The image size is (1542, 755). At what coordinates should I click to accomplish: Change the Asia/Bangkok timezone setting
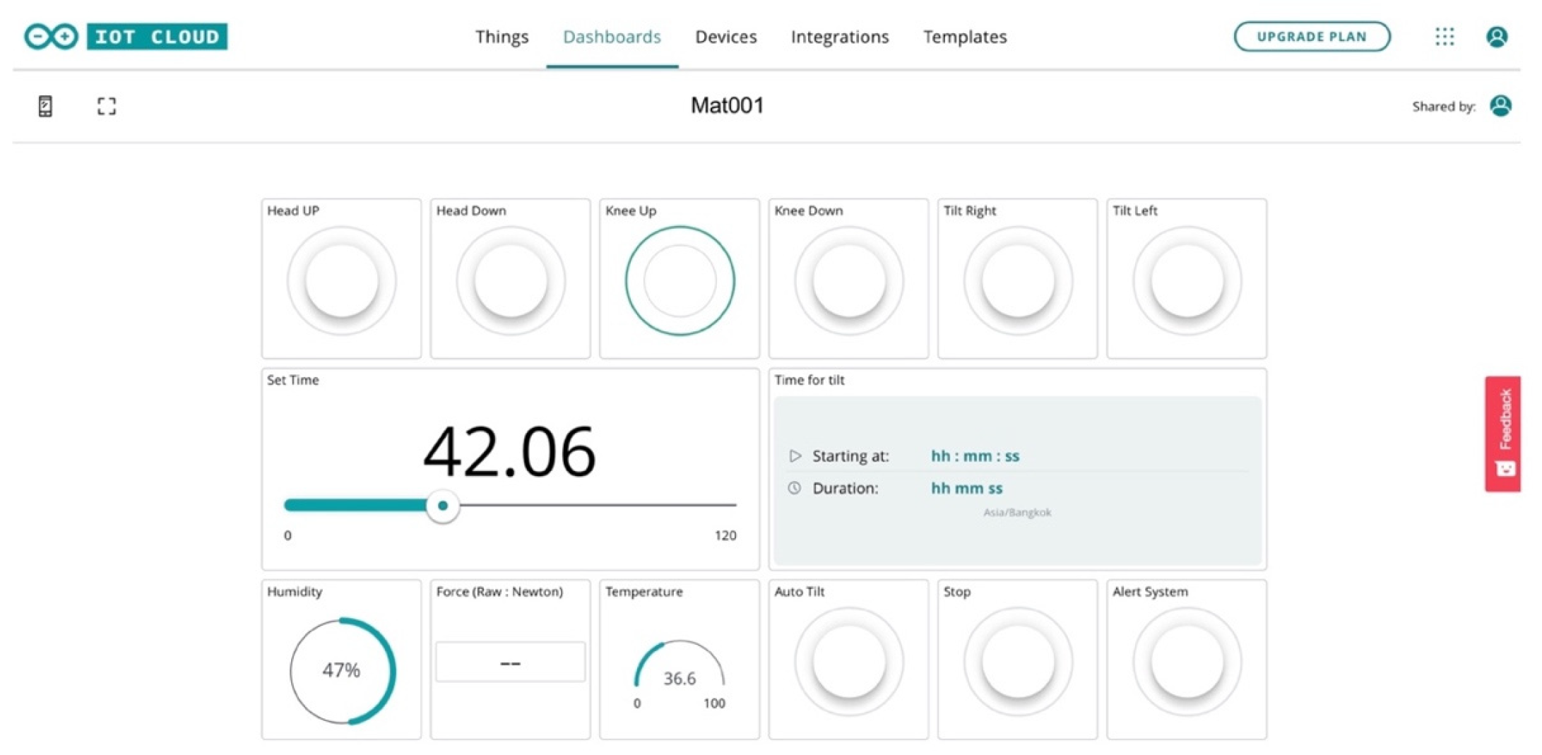(x=1016, y=512)
